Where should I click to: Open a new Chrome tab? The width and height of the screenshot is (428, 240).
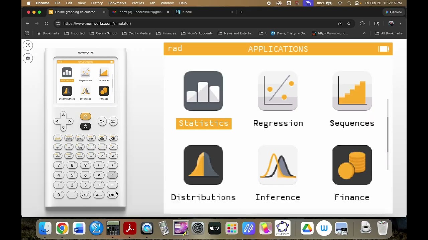[x=241, y=12]
